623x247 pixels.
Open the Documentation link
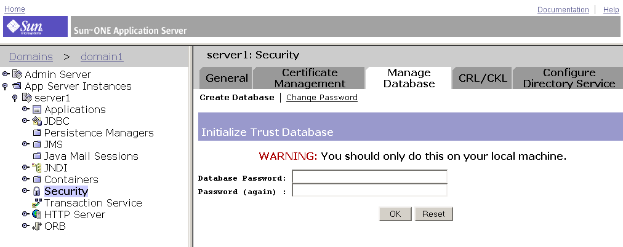(x=563, y=9)
